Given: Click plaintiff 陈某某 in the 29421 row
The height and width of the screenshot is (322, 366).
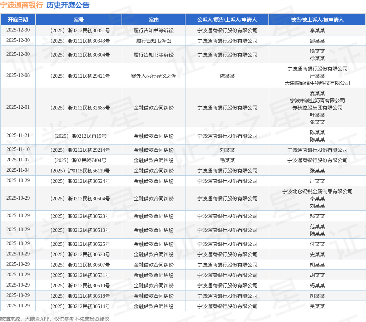Looking at the screenshot, I should coord(227,76).
